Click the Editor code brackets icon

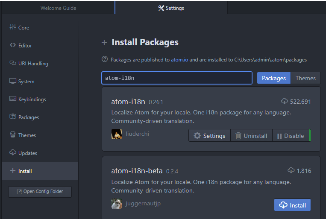tap(13, 45)
